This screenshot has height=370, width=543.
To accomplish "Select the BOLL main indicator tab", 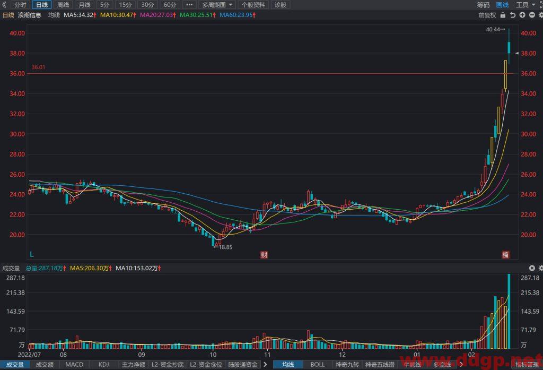I will click(x=318, y=365).
